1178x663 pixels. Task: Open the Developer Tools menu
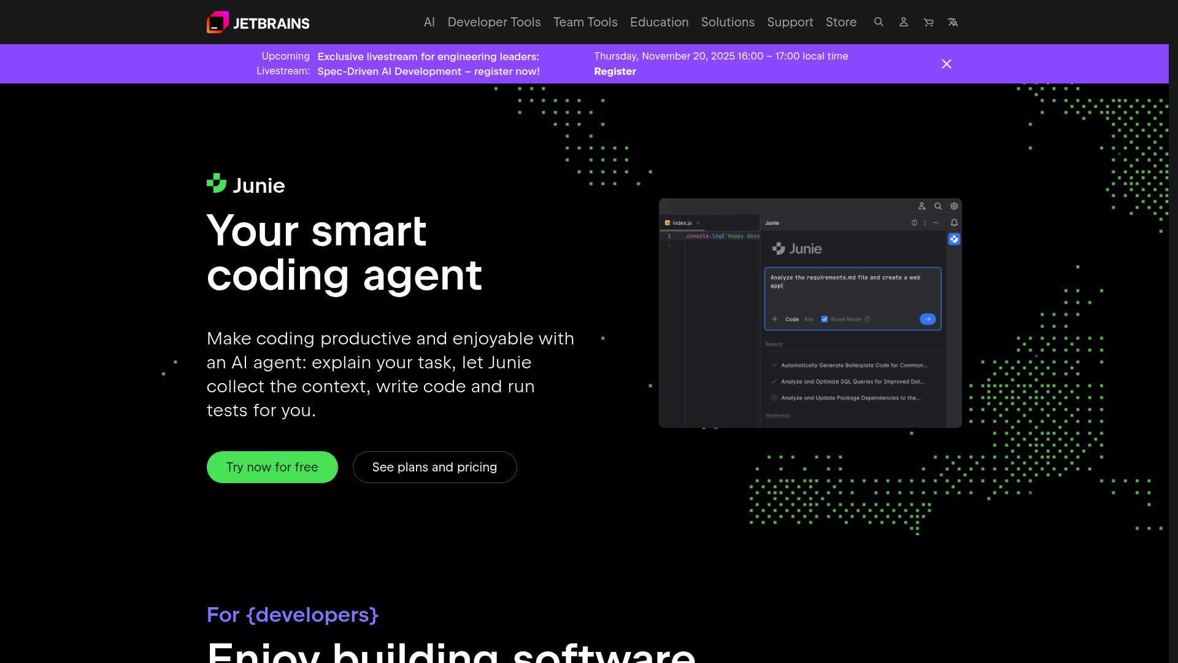click(x=494, y=22)
